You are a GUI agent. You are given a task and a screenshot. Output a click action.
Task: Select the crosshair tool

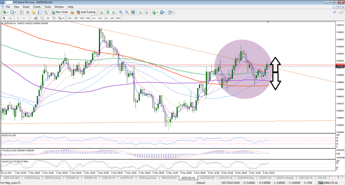11,18
